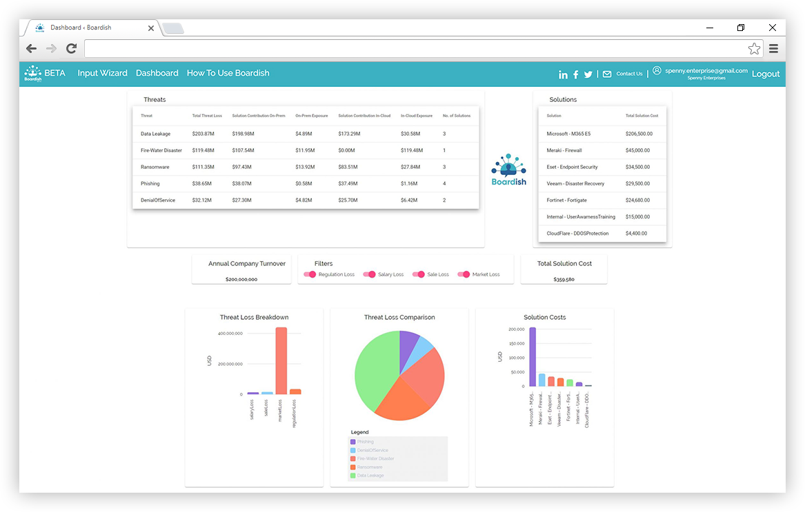Open the LinkedIn icon link
This screenshot has width=805, height=512.
(x=563, y=75)
